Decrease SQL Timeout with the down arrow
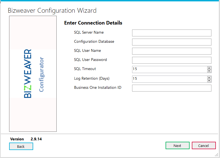The width and height of the screenshot is (220, 158). [x=209, y=71]
